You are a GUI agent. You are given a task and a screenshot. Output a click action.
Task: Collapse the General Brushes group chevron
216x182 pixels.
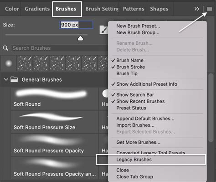(6, 79)
